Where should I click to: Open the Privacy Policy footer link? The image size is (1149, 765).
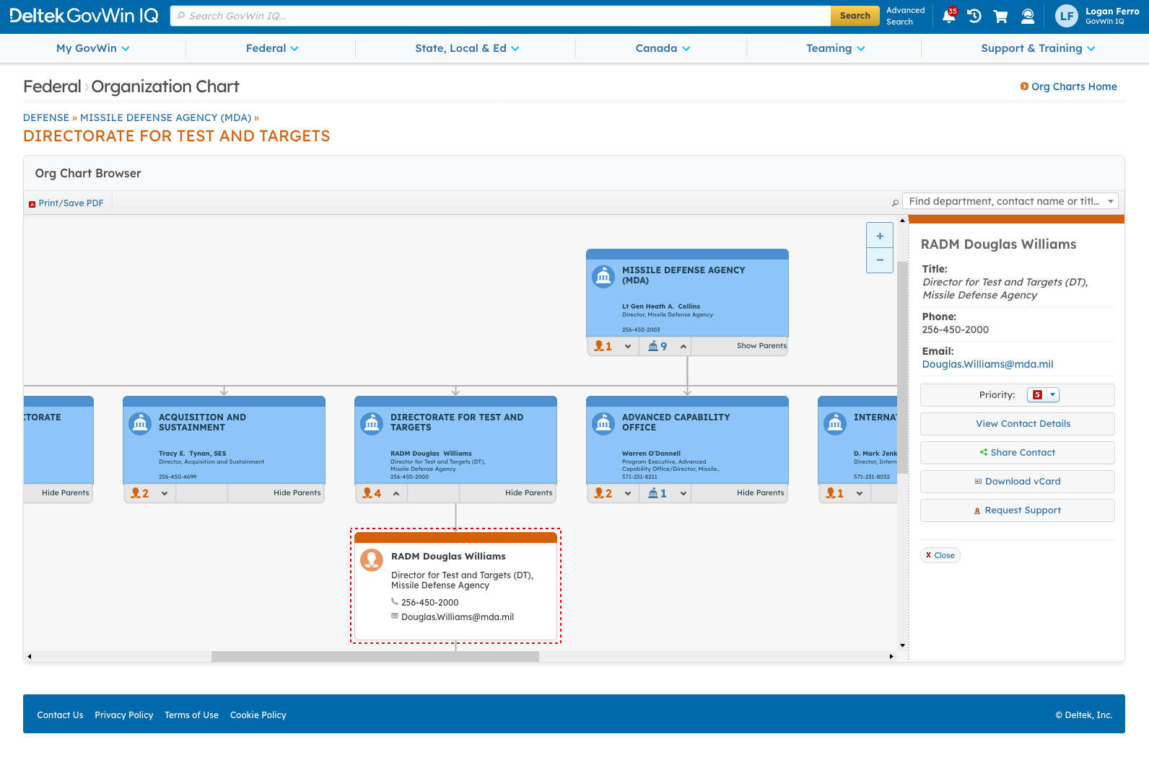(124, 715)
